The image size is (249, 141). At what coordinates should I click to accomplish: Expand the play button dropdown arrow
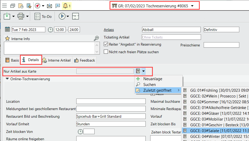[x=68, y=17]
